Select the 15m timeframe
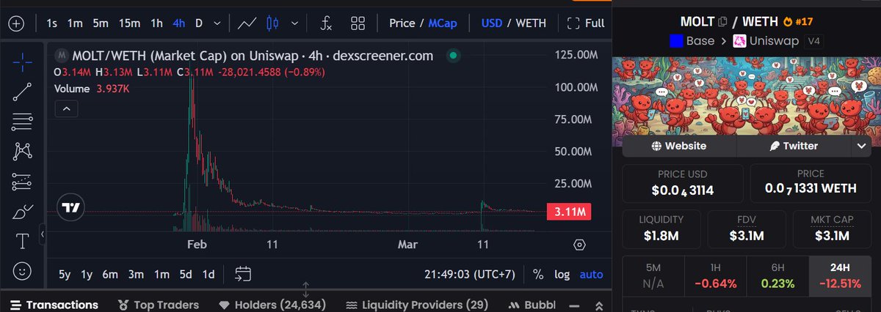The width and height of the screenshot is (881, 312). pyautogui.click(x=129, y=23)
